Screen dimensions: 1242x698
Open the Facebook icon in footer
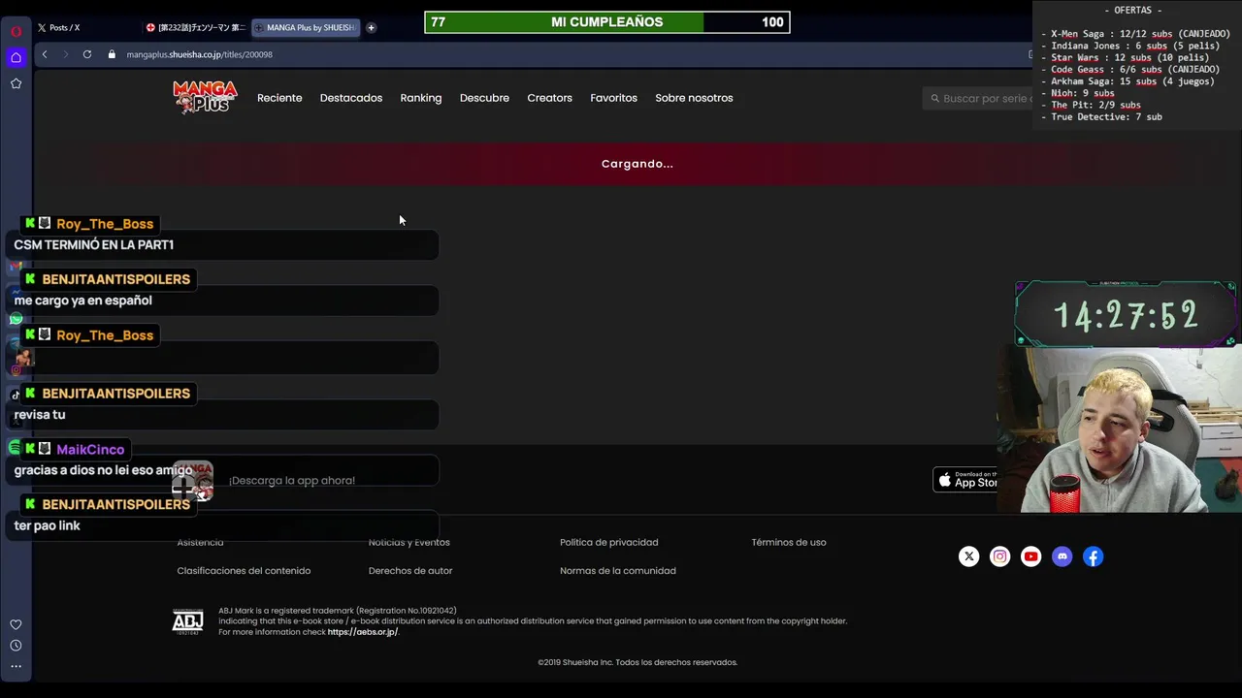click(1093, 556)
